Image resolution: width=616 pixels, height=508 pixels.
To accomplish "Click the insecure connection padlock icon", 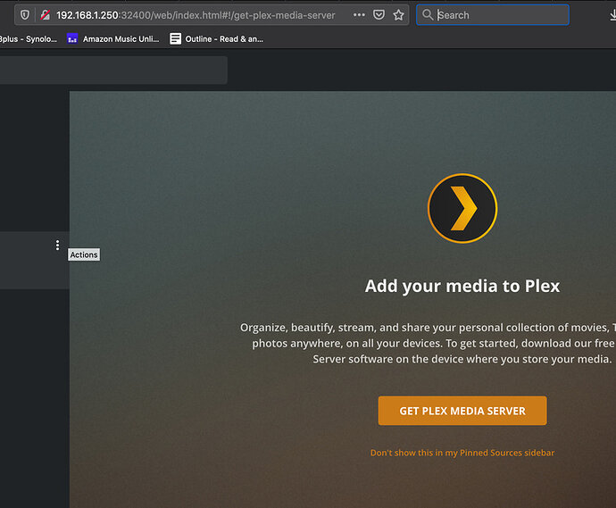I will [x=46, y=15].
